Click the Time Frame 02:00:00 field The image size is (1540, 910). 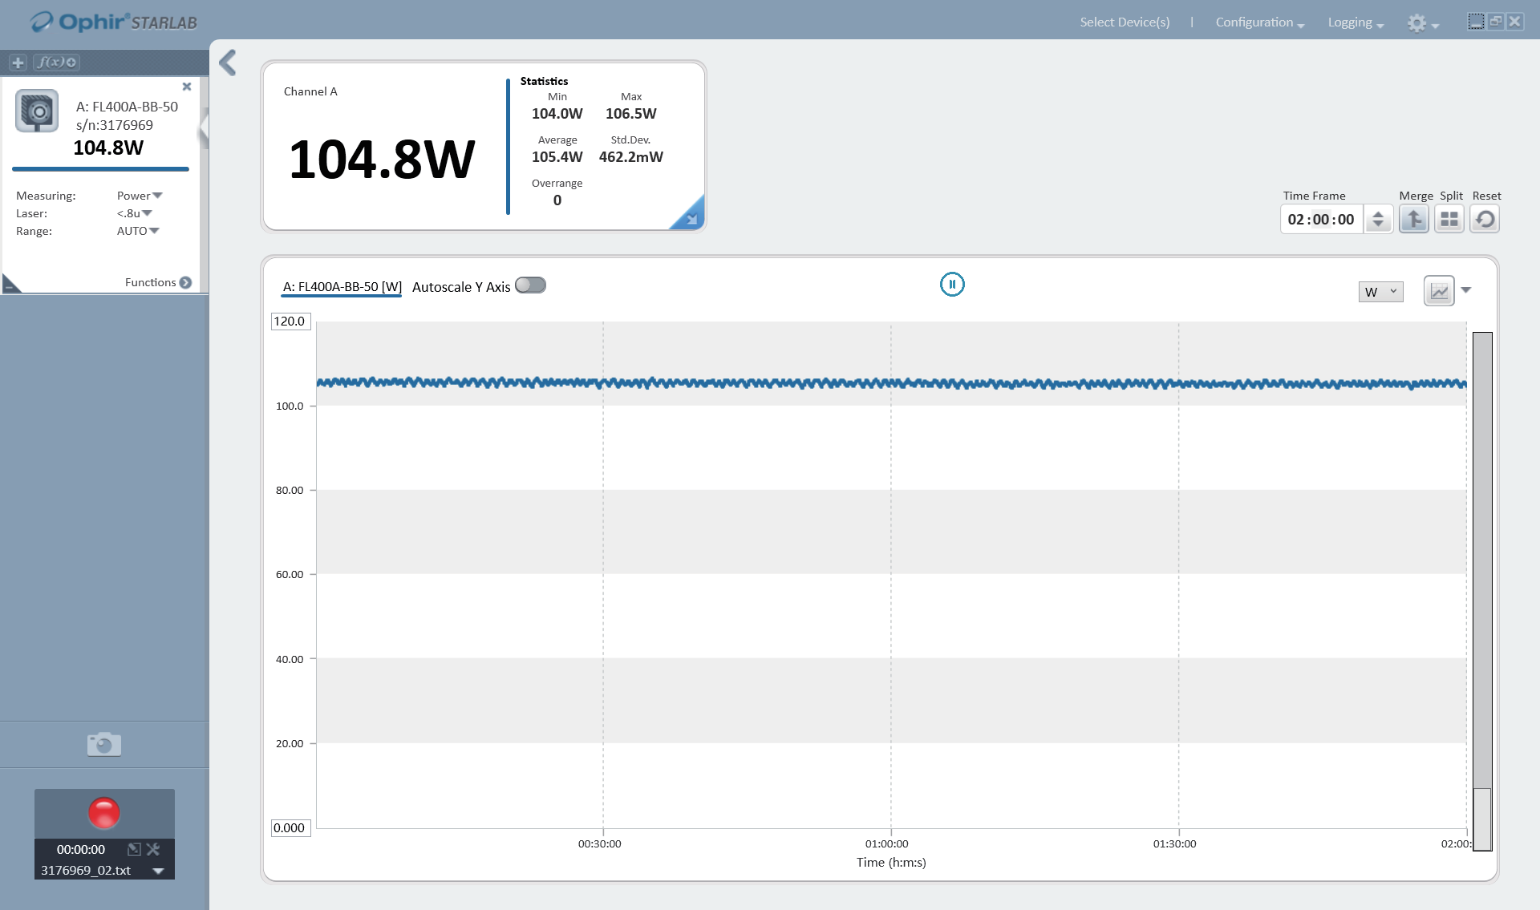(1321, 220)
